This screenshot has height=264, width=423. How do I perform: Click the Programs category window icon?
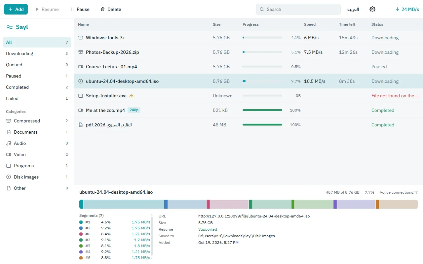[9, 166]
